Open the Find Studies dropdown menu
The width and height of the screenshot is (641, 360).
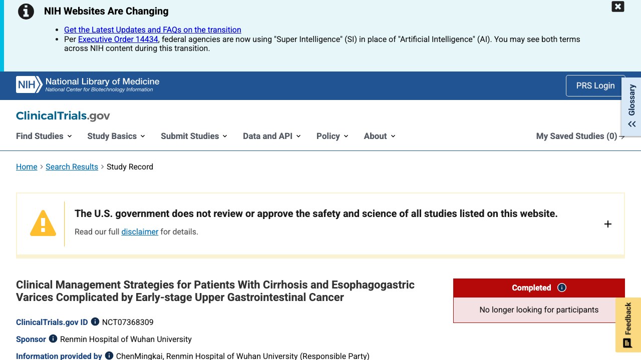(x=44, y=136)
